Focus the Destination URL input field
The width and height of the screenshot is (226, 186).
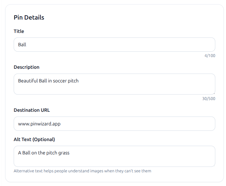coord(114,124)
